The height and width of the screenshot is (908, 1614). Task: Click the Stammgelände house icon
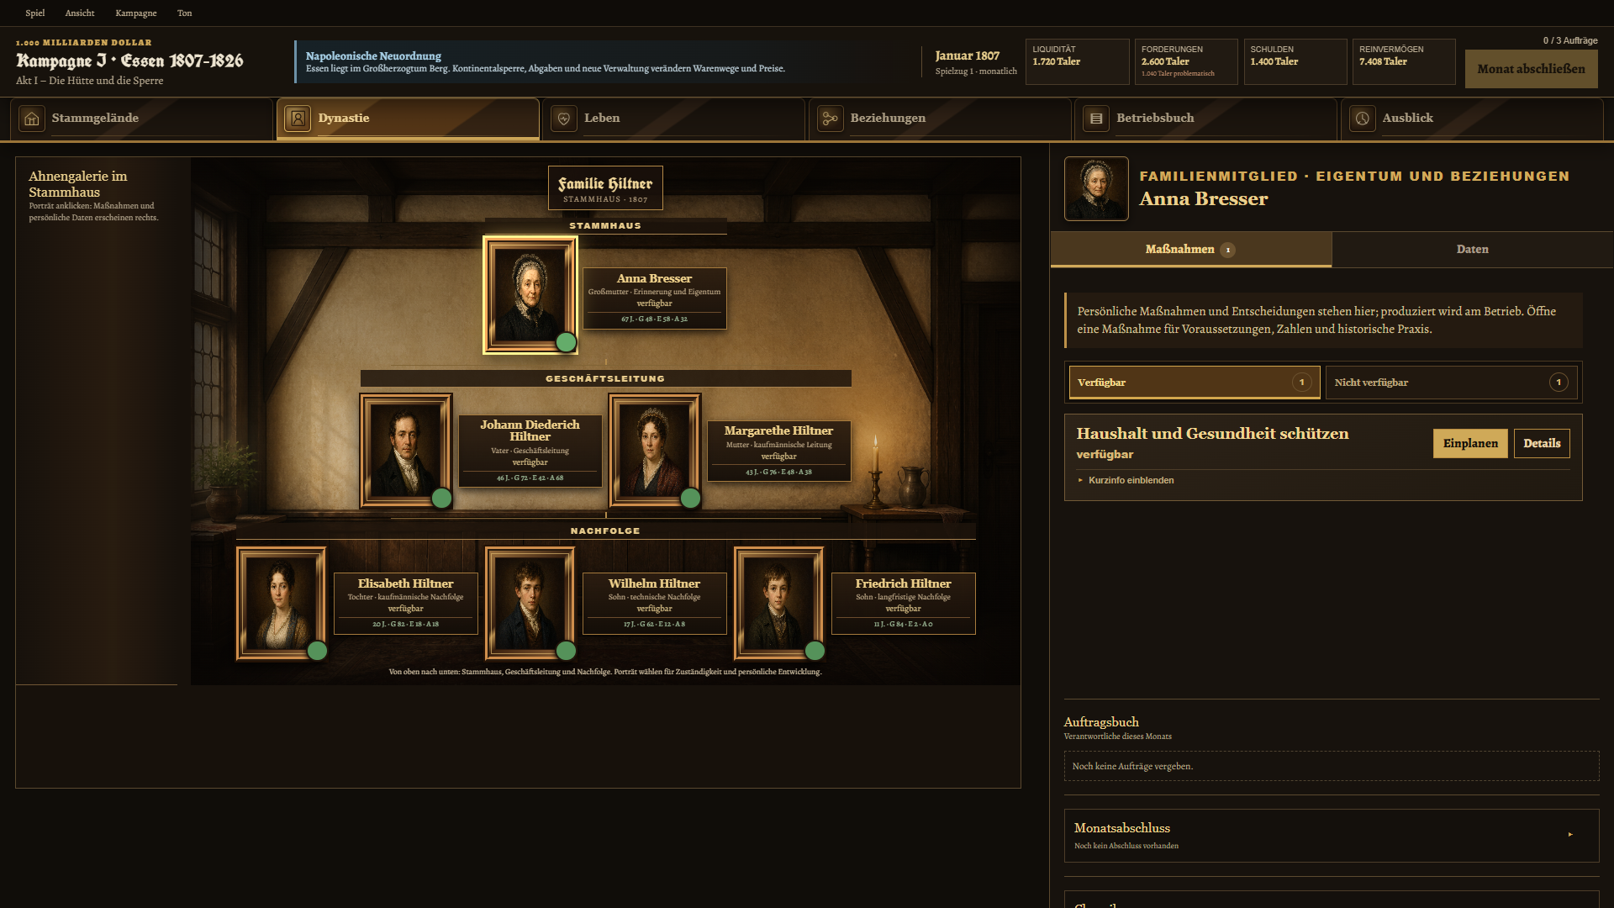click(x=32, y=119)
